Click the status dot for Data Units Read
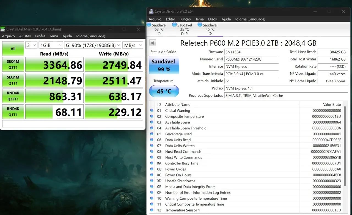352x215 pixels. click(152, 140)
